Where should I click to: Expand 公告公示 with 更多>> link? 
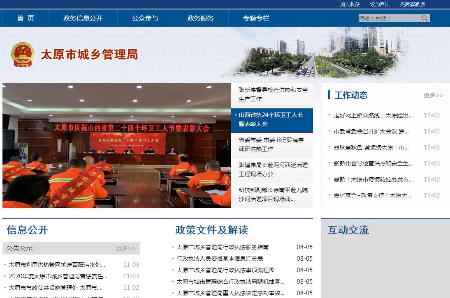point(125,248)
